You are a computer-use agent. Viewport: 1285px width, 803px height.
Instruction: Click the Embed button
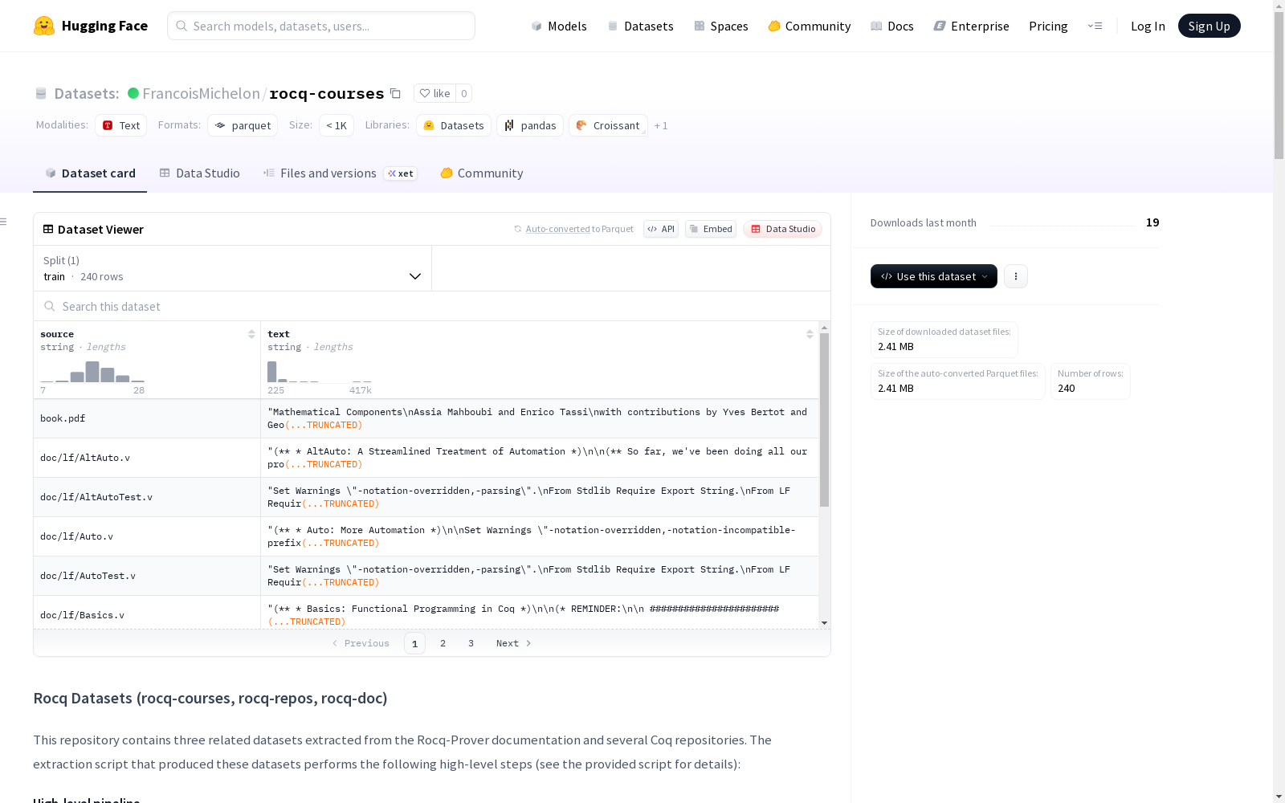tap(711, 229)
